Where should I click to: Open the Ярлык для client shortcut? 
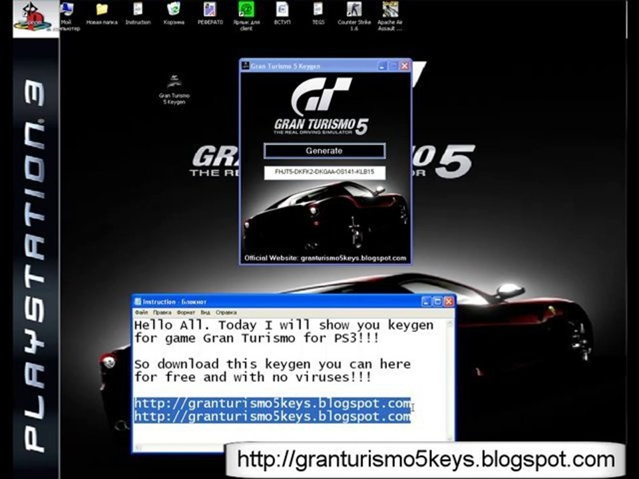point(246,16)
